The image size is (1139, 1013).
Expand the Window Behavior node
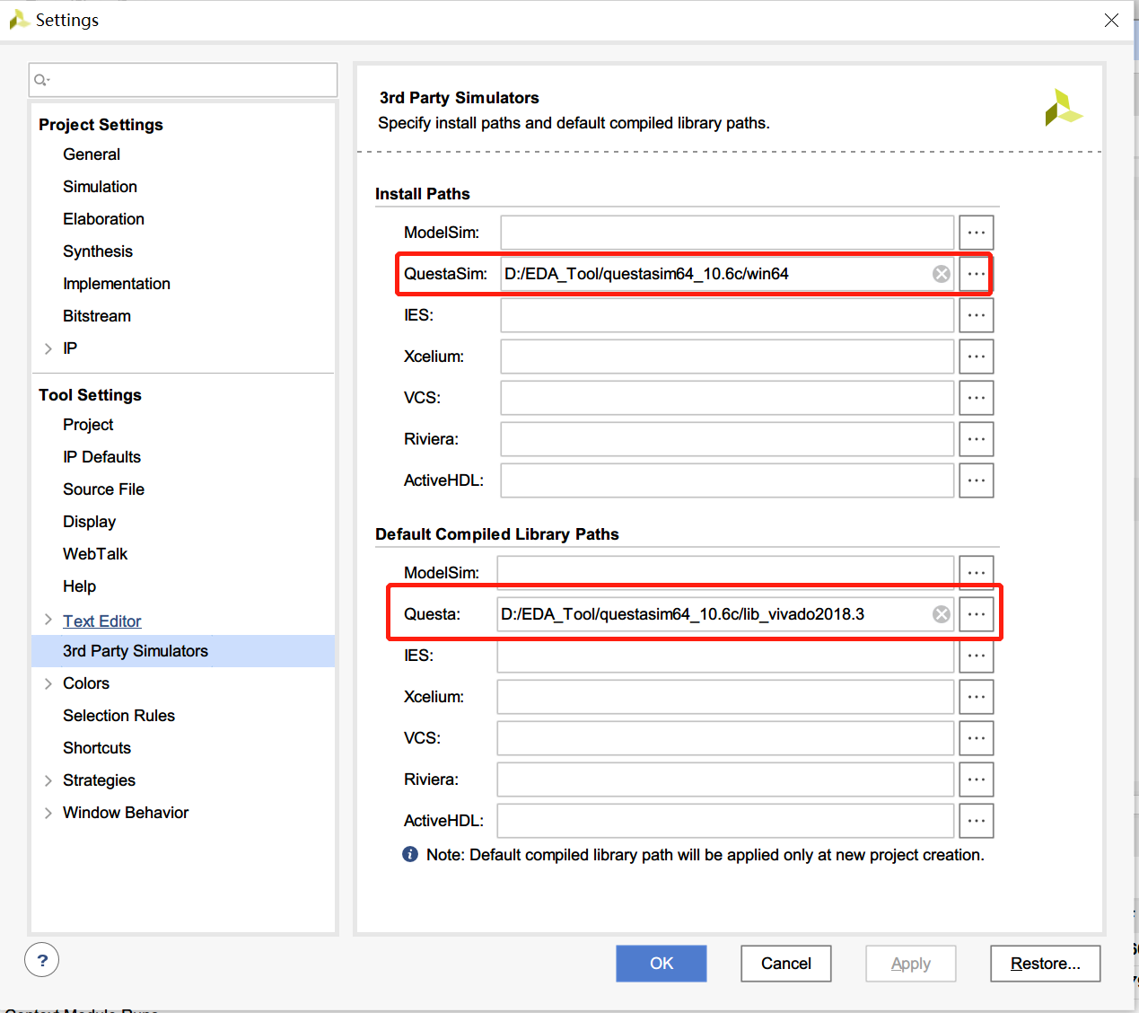[48, 813]
